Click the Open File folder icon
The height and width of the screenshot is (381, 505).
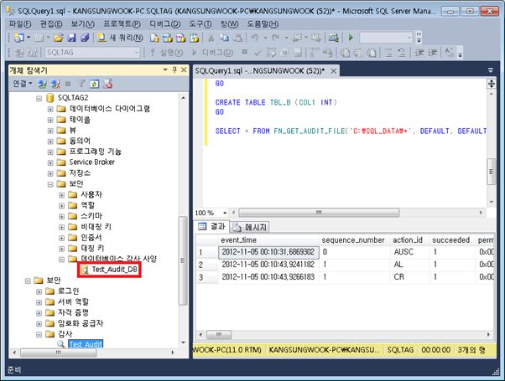[58, 38]
